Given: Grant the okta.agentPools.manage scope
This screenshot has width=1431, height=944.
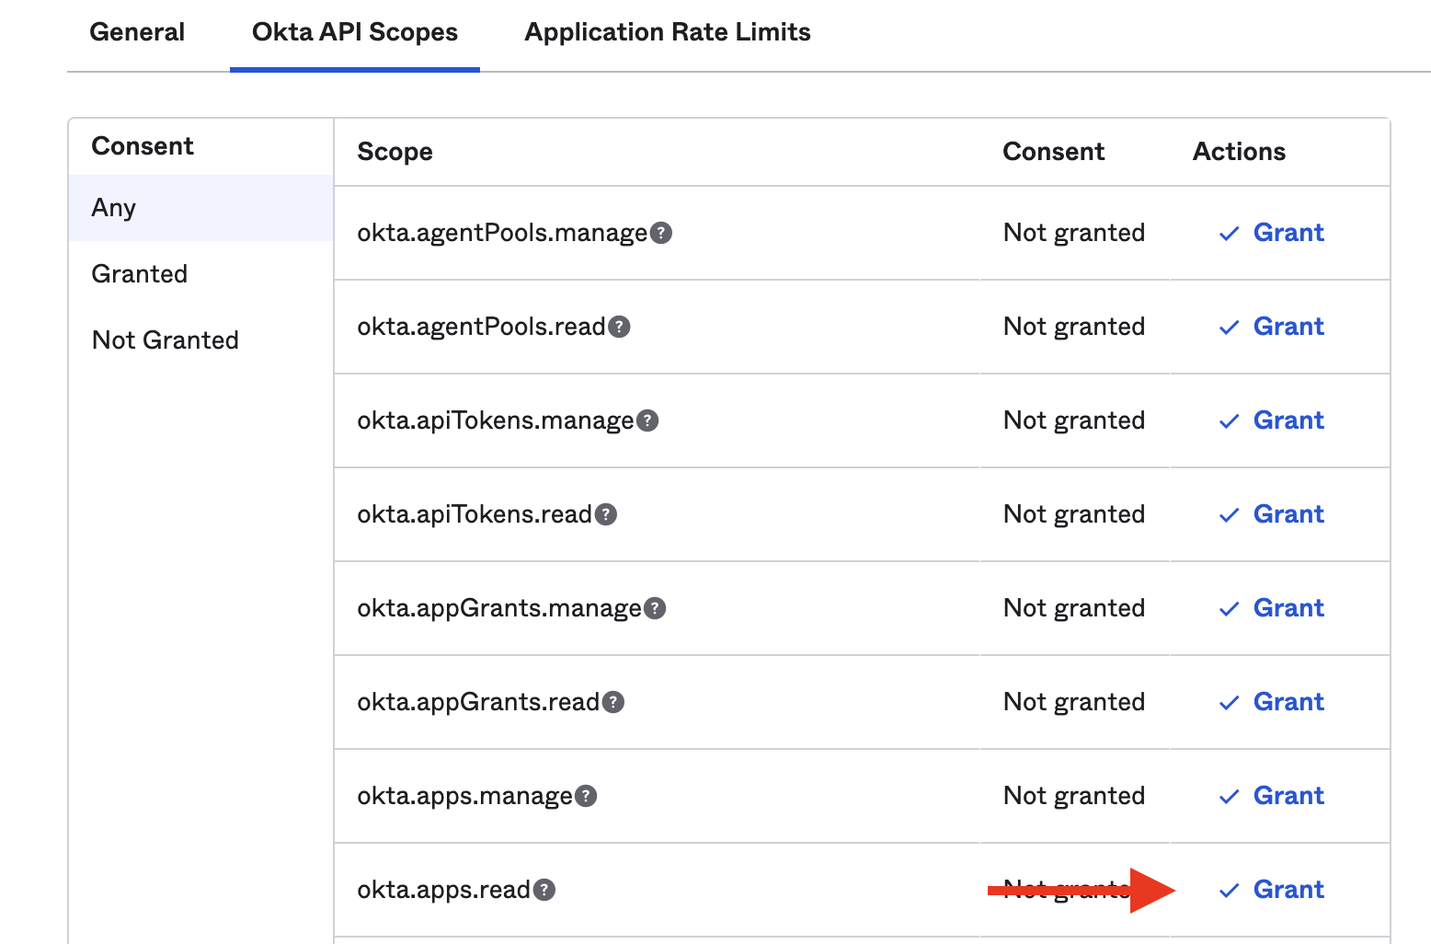Looking at the screenshot, I should tap(1288, 233).
